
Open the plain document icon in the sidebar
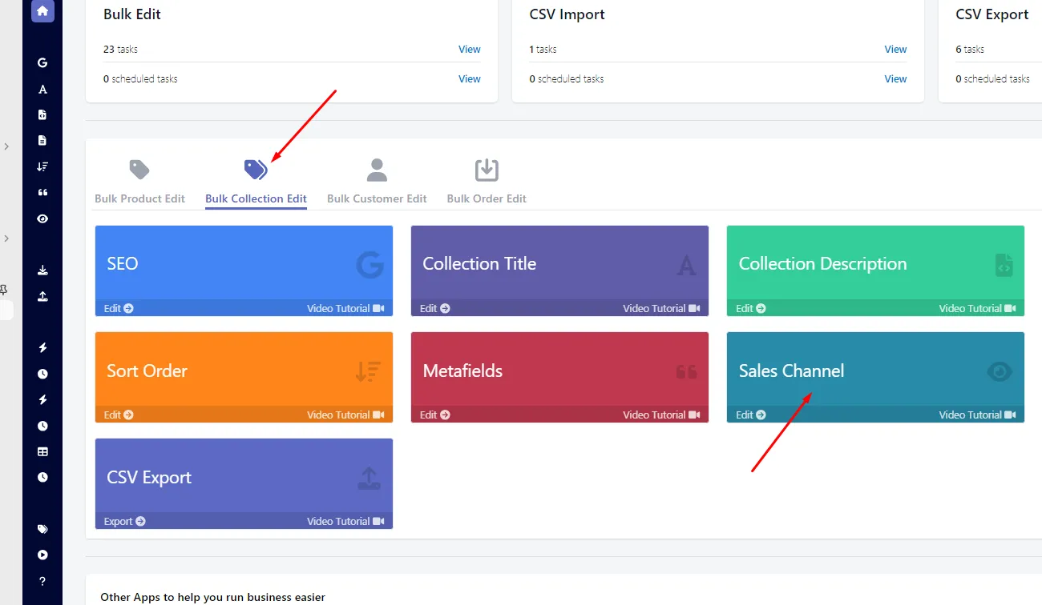tap(42, 140)
